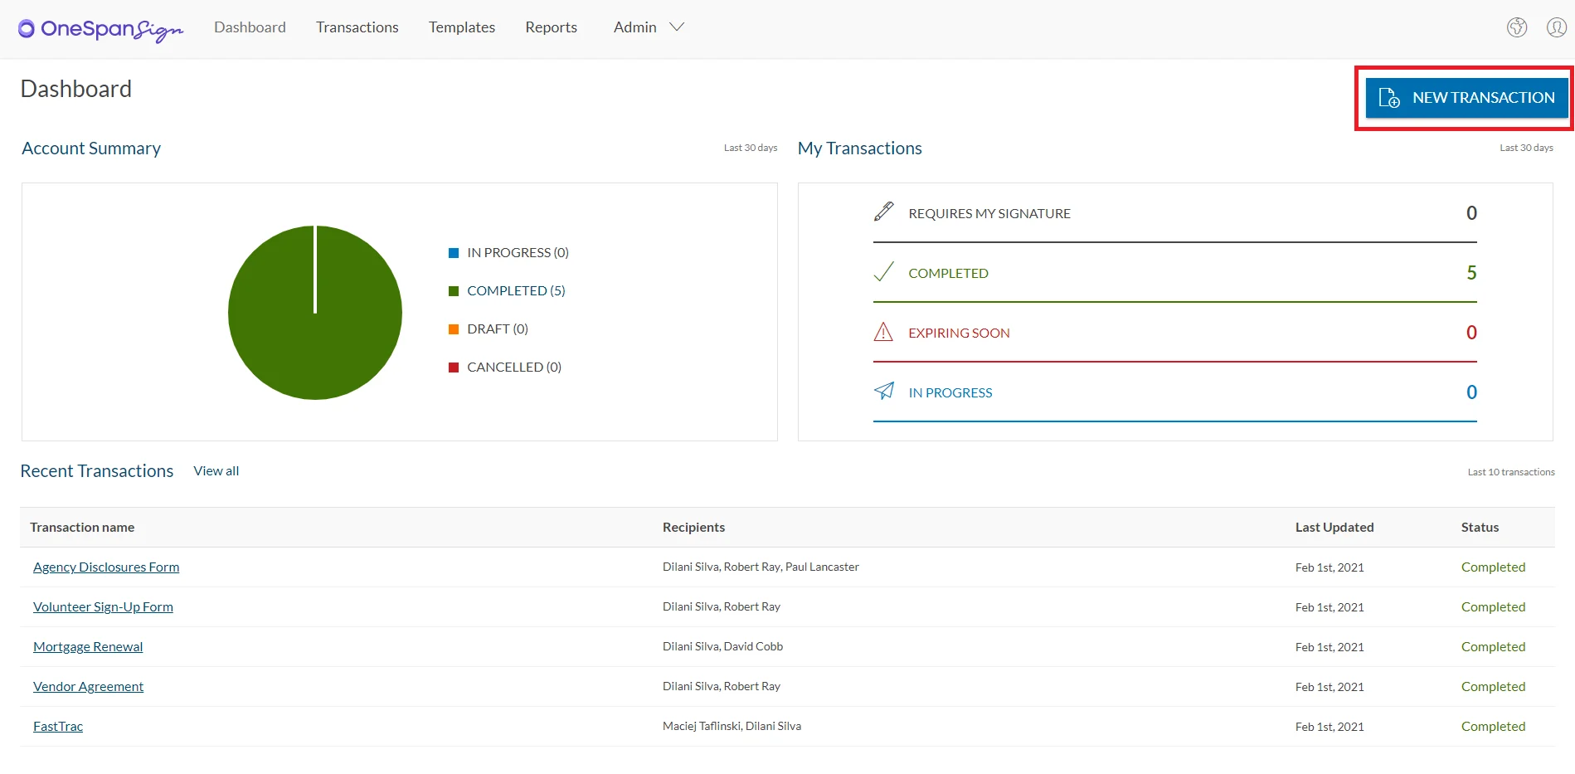The image size is (1575, 774).
Task: Click the My Transactions heading
Action: pyautogui.click(x=859, y=148)
